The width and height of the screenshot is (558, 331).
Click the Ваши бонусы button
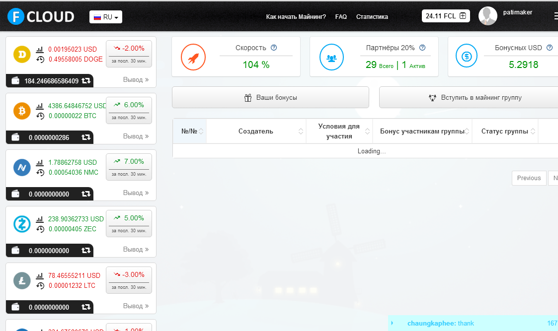pos(270,98)
